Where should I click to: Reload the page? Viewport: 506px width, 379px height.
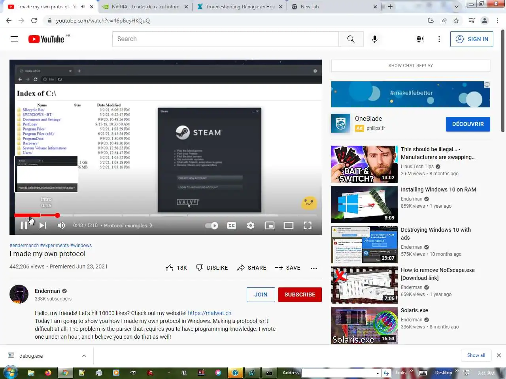[34, 21]
